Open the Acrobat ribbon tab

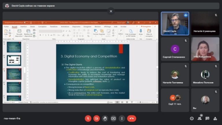pos(123,27)
